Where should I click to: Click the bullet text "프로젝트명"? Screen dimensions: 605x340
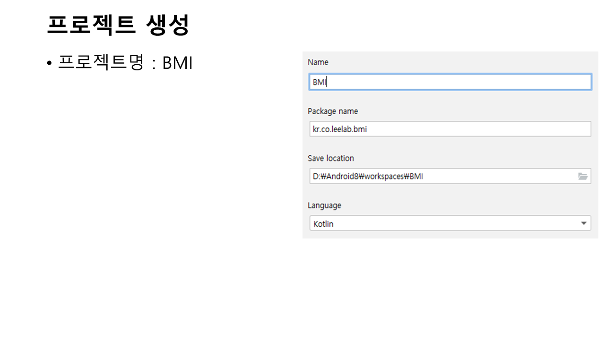coord(101,63)
